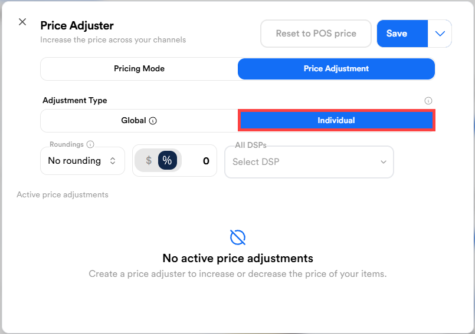Open the Save options dropdown arrow
This screenshot has width=475, height=334.
pyautogui.click(x=440, y=34)
